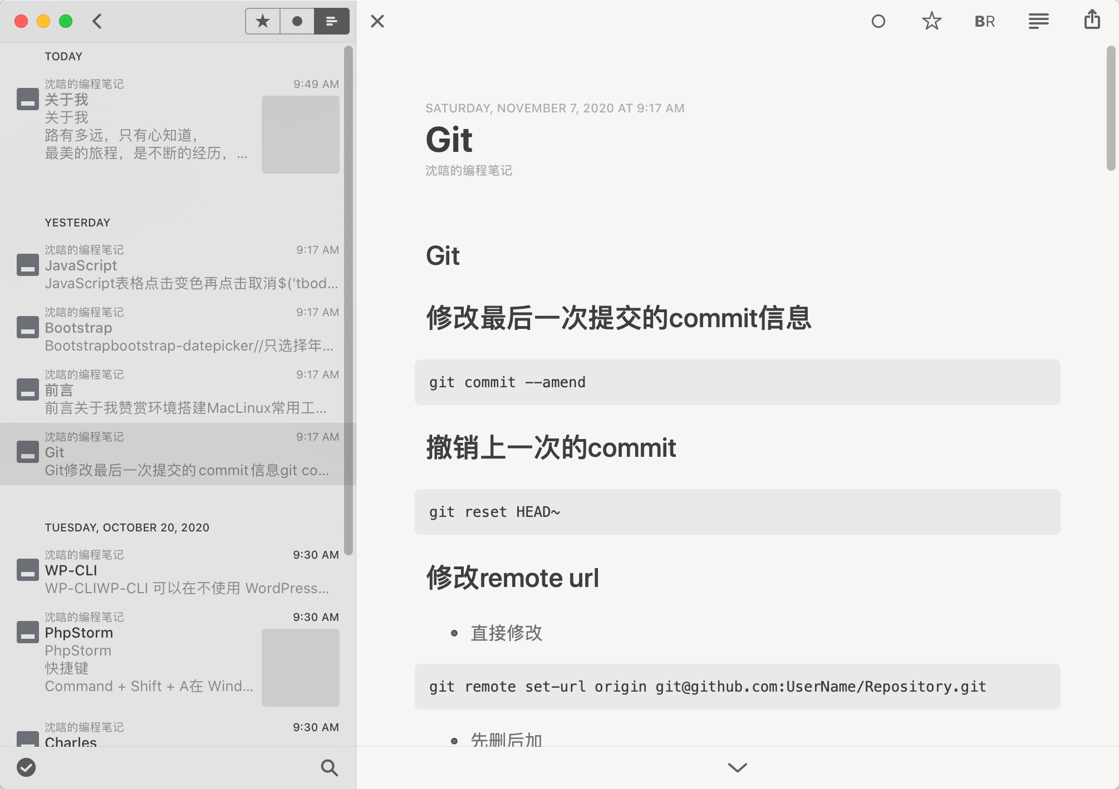Viewport: 1119px width, 789px height.
Task: Toggle the unread articles filter
Action: point(297,21)
